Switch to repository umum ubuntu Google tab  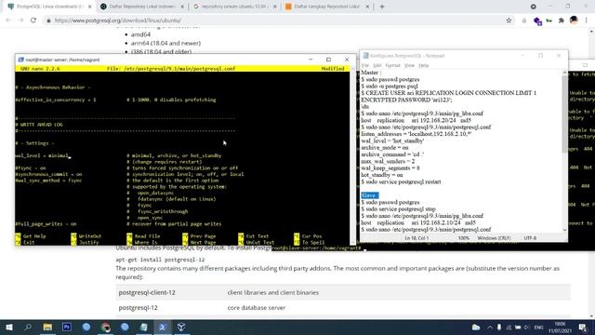pos(235,7)
